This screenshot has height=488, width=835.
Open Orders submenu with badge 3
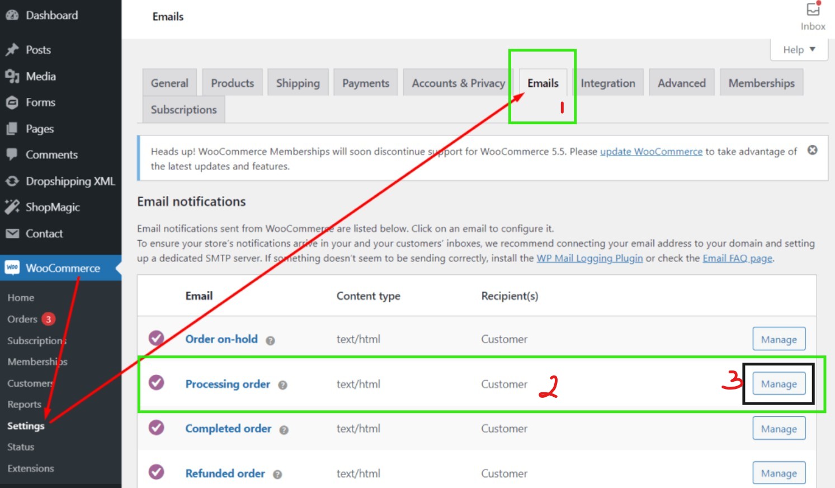click(31, 319)
